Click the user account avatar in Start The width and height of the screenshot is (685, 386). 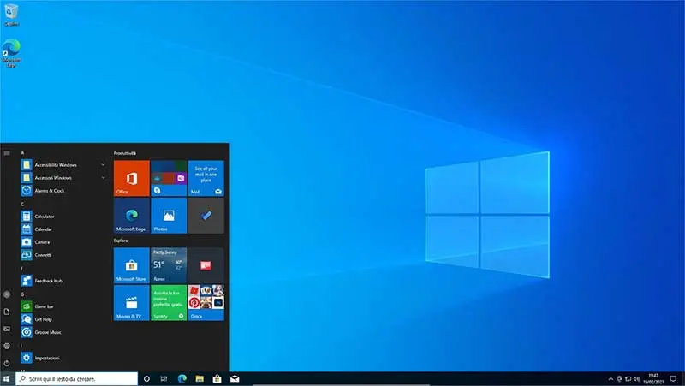click(7, 294)
